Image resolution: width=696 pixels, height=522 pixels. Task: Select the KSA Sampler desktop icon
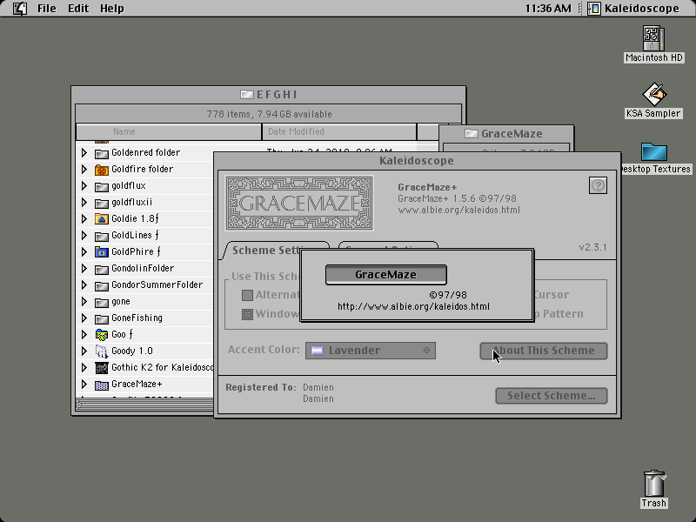pyautogui.click(x=653, y=94)
